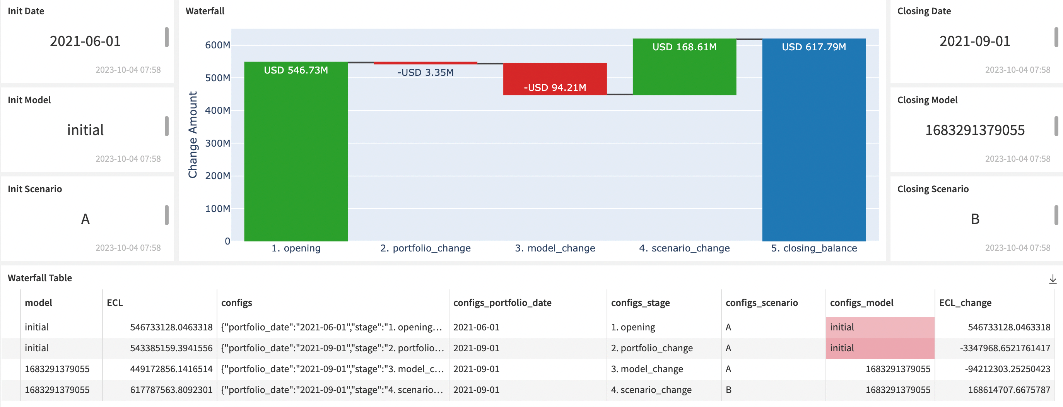Viewport: 1063px width, 407px height.
Task: Click the Waterfall panel title
Action: (x=205, y=11)
